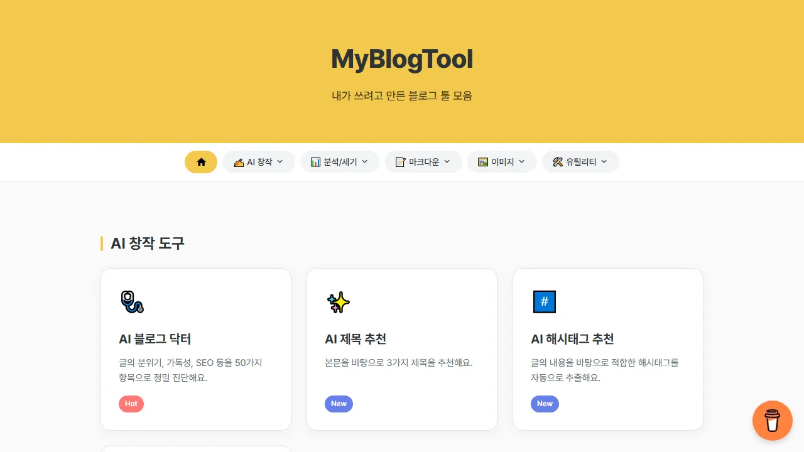The image size is (804, 452).
Task: Click the stethoscope icon on AI 블로그 닥터 card
Action: click(132, 302)
